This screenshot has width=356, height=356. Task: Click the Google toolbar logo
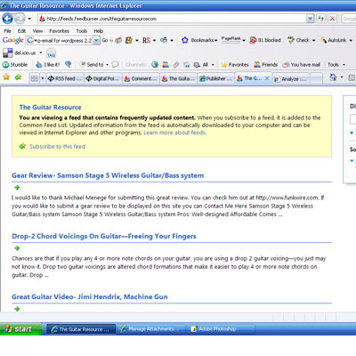coord(13,40)
